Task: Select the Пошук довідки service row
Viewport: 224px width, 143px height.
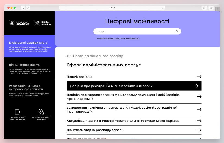Action: tap(134, 77)
